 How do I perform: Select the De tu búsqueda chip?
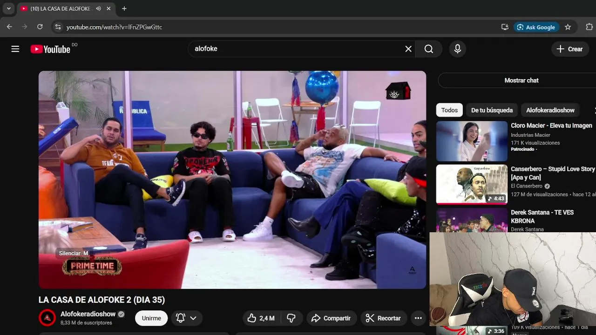coord(492,110)
